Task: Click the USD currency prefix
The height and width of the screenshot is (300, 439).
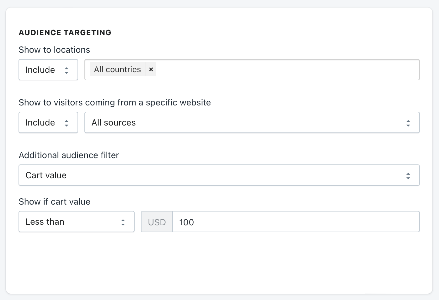Action: point(157,222)
